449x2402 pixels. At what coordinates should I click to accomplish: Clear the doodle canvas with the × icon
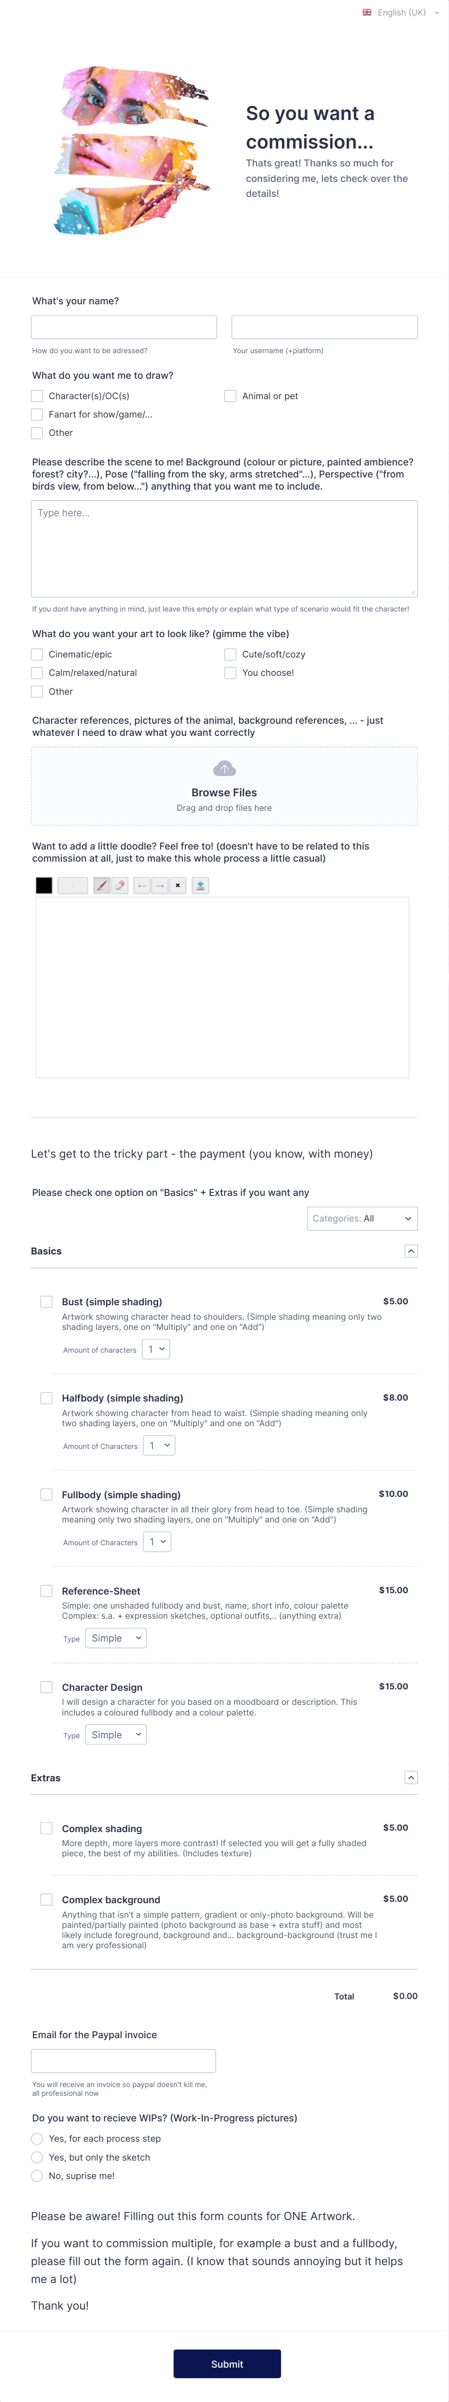point(177,885)
